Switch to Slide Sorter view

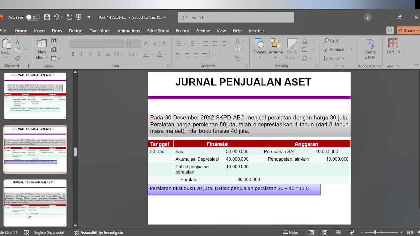pos(325,232)
